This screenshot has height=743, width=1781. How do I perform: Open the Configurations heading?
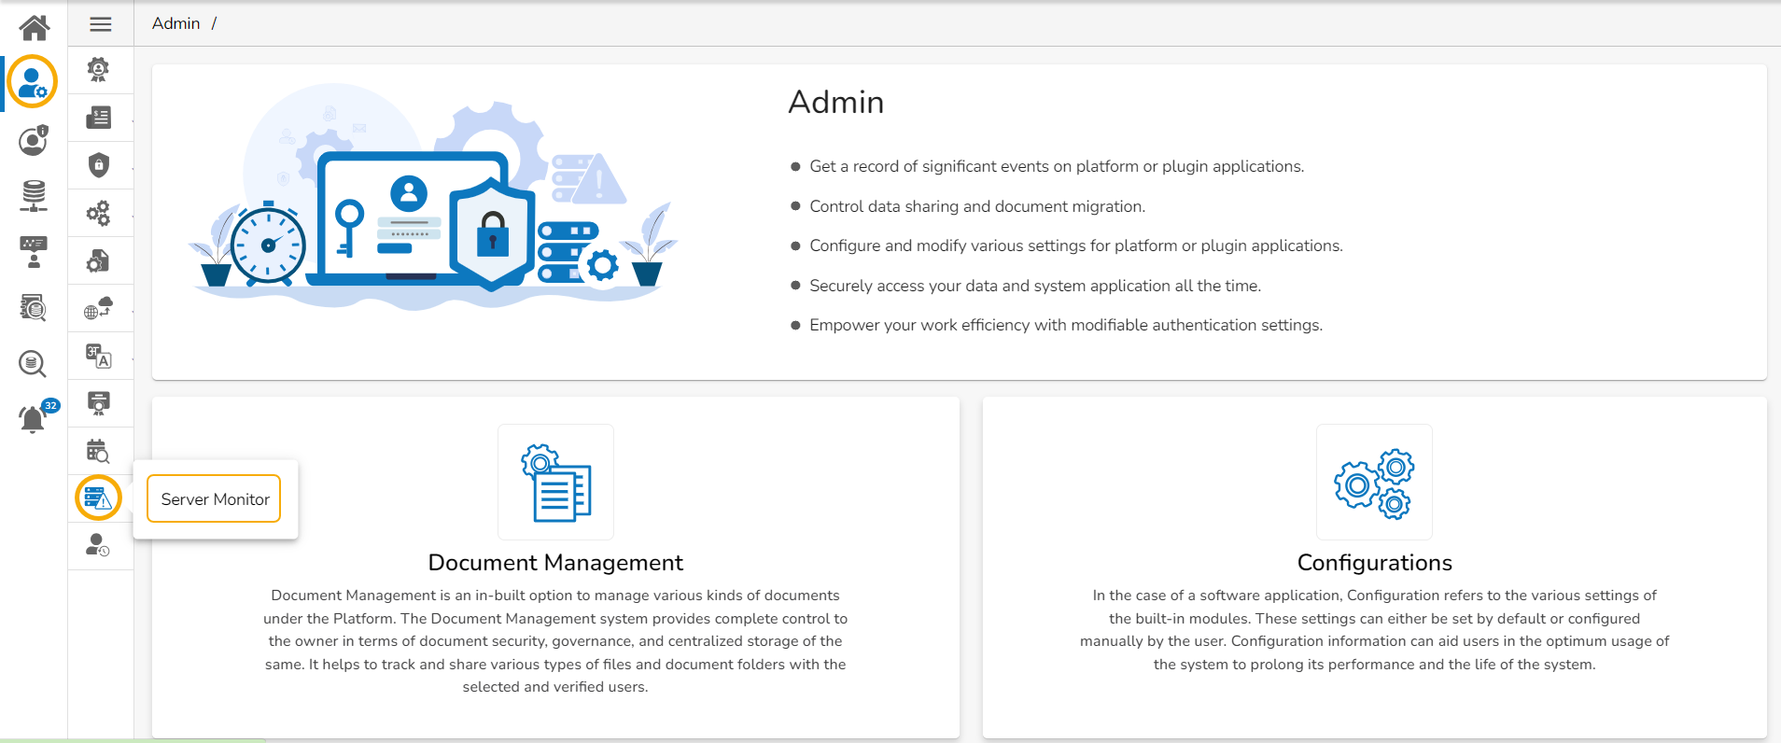(1375, 563)
